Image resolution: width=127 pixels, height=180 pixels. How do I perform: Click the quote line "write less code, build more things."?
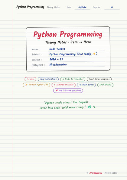(x=63, y=108)
